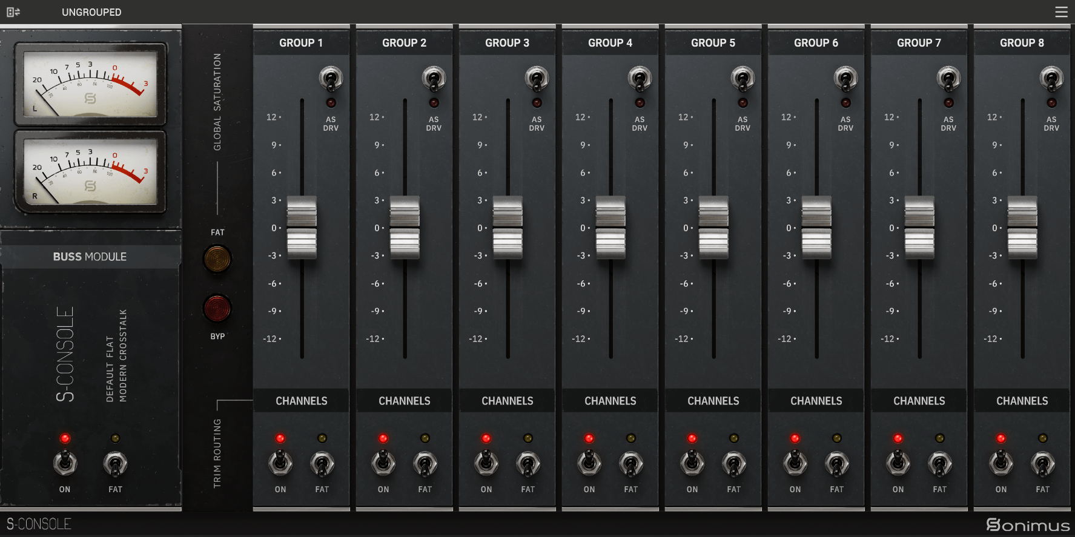This screenshot has height=537, width=1075.
Task: Click the right channel VU meter
Action: [x=90, y=171]
